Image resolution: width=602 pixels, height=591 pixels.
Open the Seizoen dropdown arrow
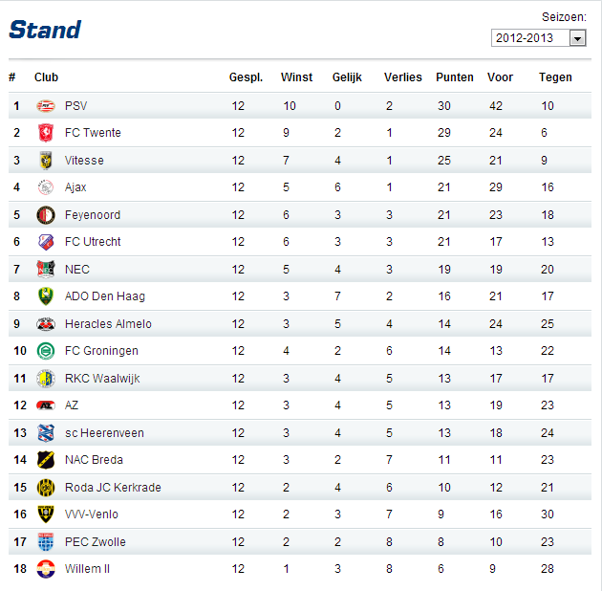[577, 38]
